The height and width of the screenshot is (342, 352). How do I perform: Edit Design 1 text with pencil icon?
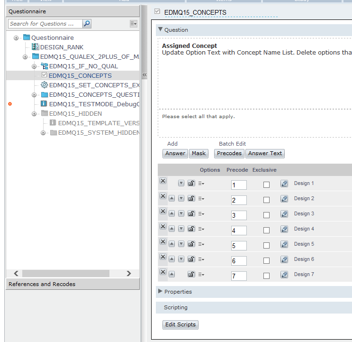tap(284, 184)
